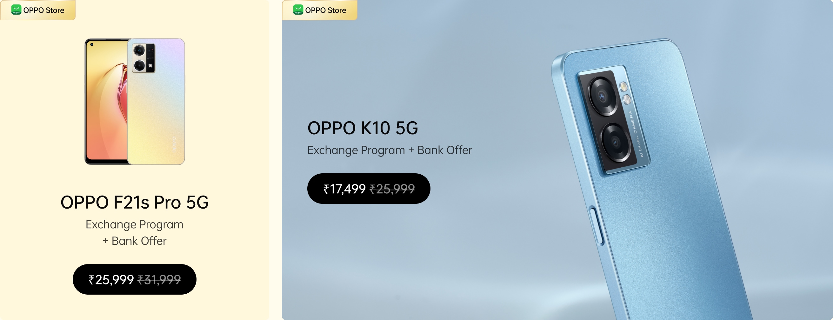Open the OPPO K10 5G title

tap(363, 128)
